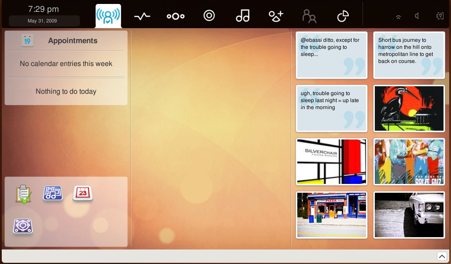Open the 'Short bus journey' tweet tile

click(409, 55)
